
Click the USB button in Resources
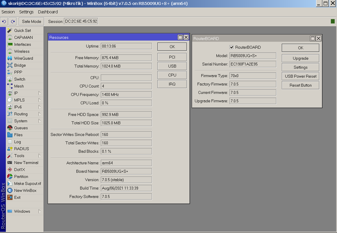point(172,66)
